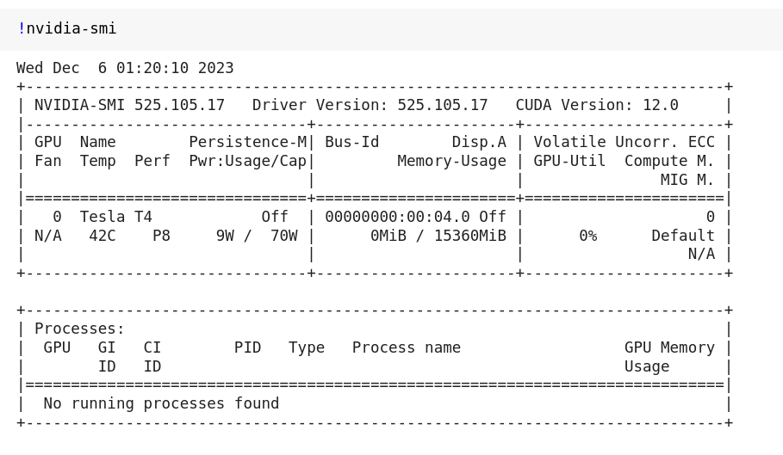Viewport: 783px width, 455px height.
Task: Click the 'Type' column header
Action: coord(307,347)
